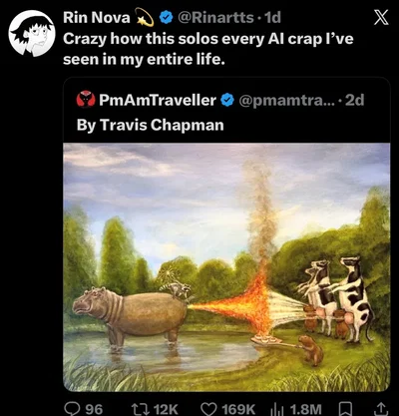The width and height of the screenshot is (399, 416).
Task: View post analytics bar chart icon
Action: click(277, 408)
